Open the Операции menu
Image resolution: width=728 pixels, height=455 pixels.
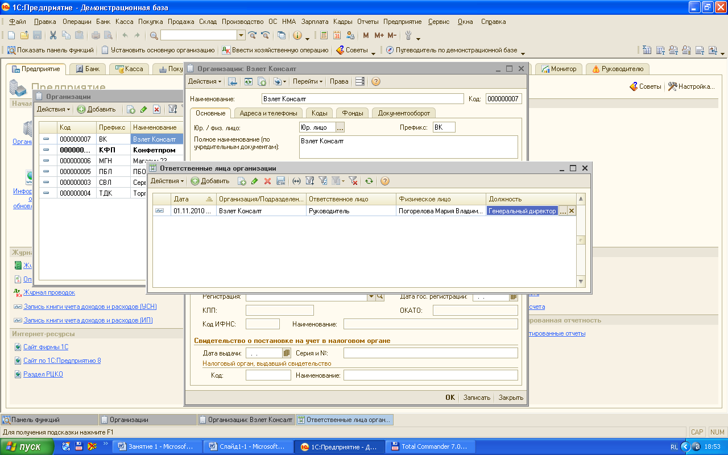click(x=77, y=22)
